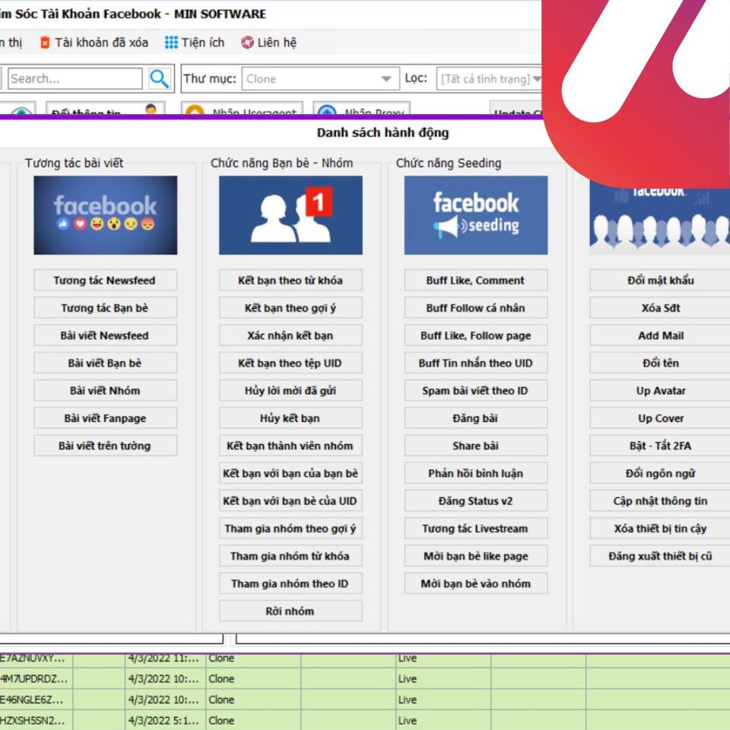Choose Tham gia nhóm theo ID
This screenshot has width=730, height=730.
coord(290,583)
